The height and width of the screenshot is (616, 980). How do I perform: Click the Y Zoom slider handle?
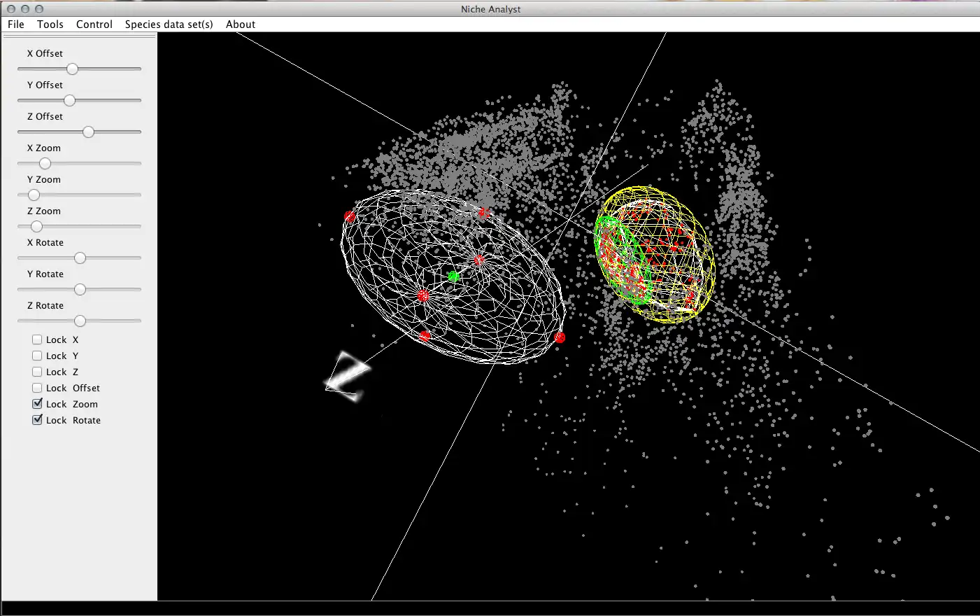tap(34, 195)
